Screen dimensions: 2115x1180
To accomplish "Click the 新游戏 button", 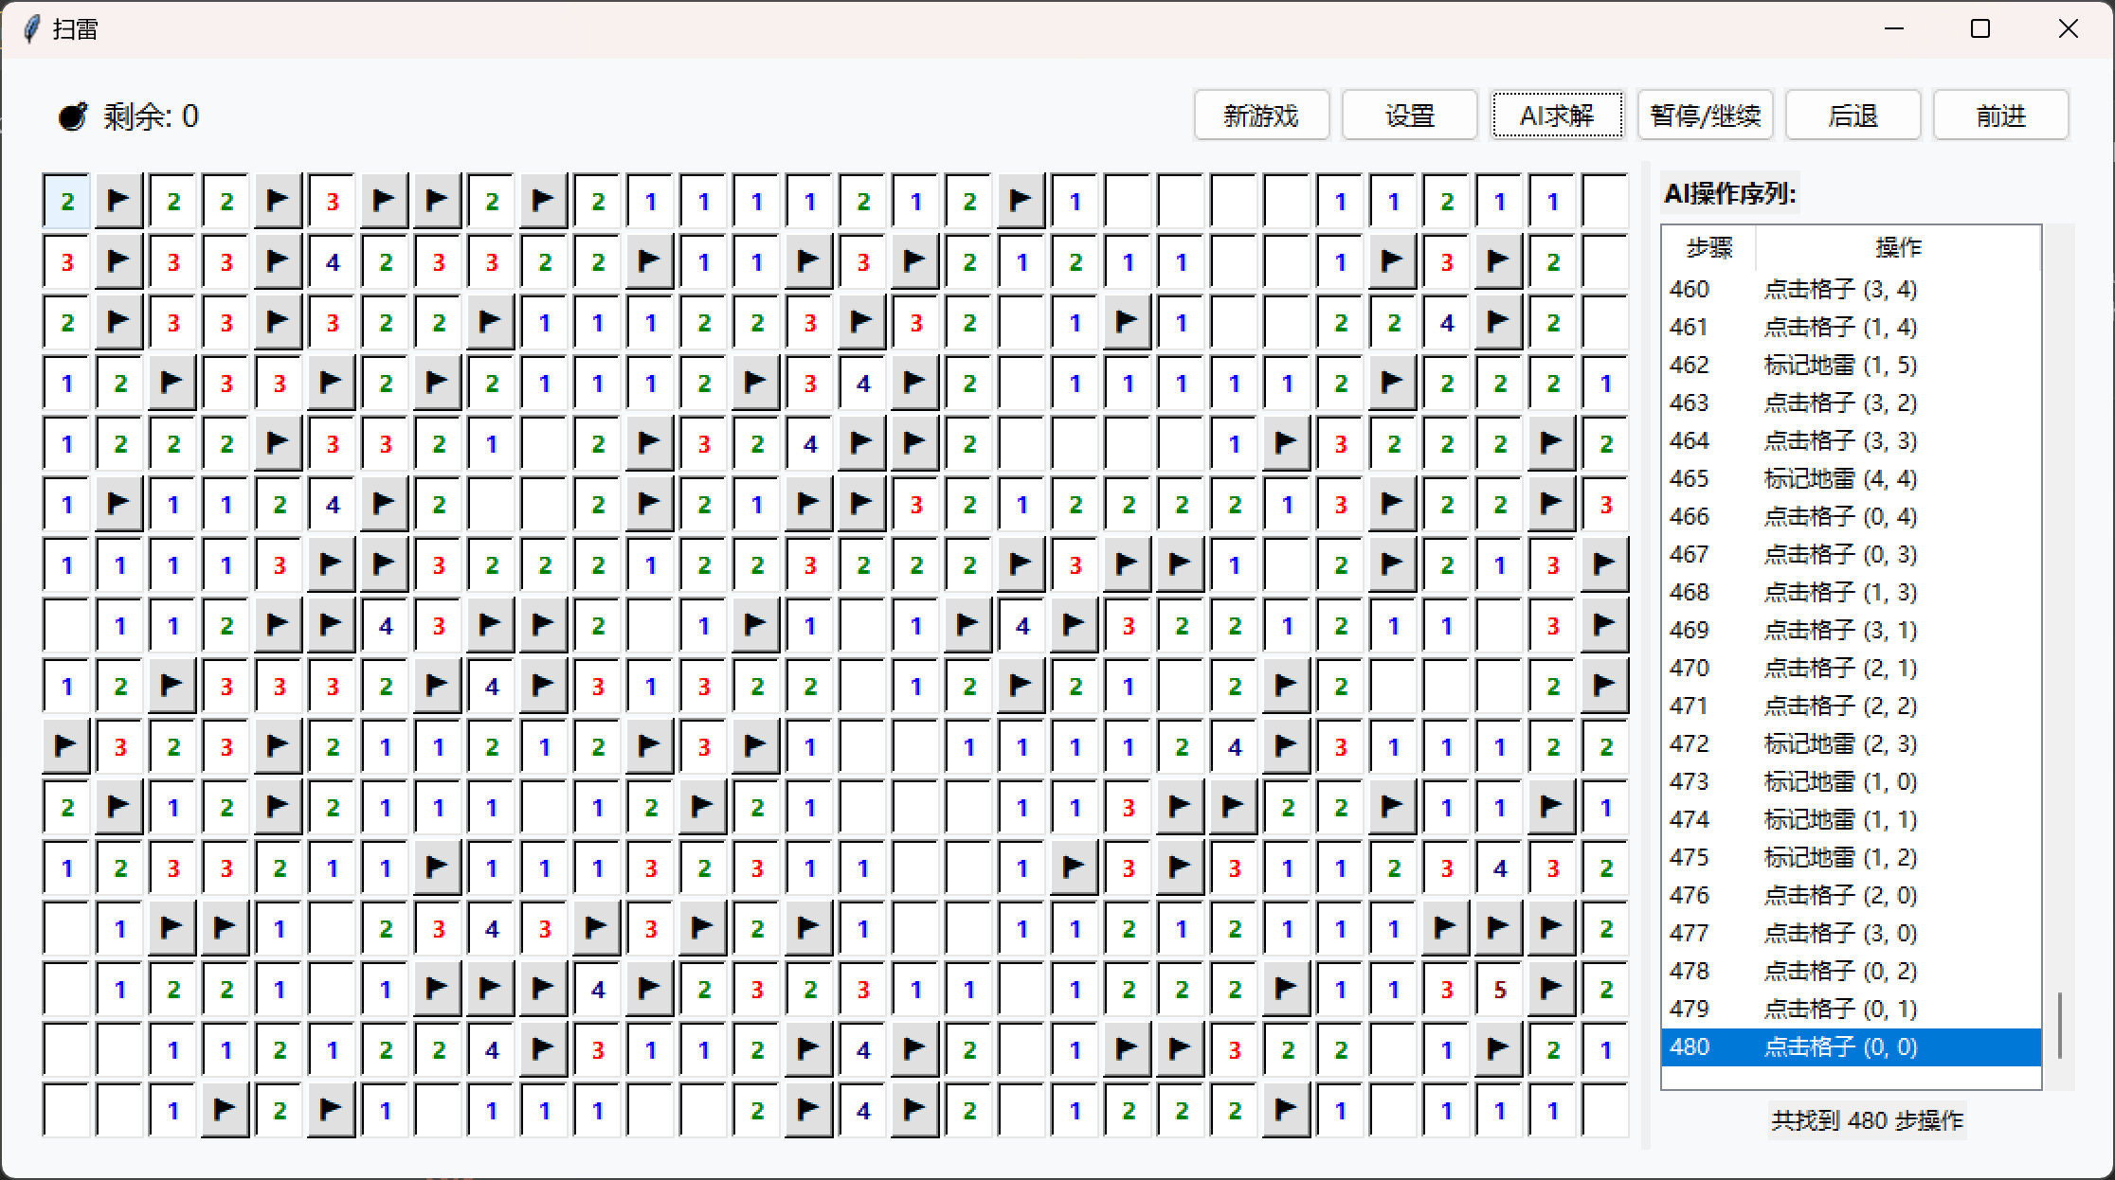I will (1261, 116).
